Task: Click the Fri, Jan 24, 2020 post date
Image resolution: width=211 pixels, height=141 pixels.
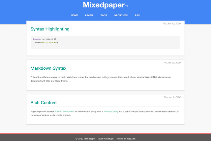Action: pos(172,63)
